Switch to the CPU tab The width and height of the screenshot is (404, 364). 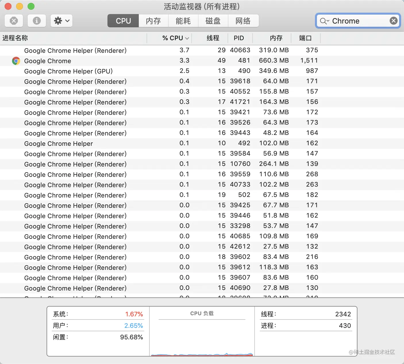click(123, 21)
